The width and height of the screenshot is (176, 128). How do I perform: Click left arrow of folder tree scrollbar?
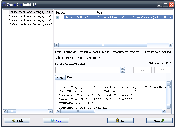tap(5, 111)
